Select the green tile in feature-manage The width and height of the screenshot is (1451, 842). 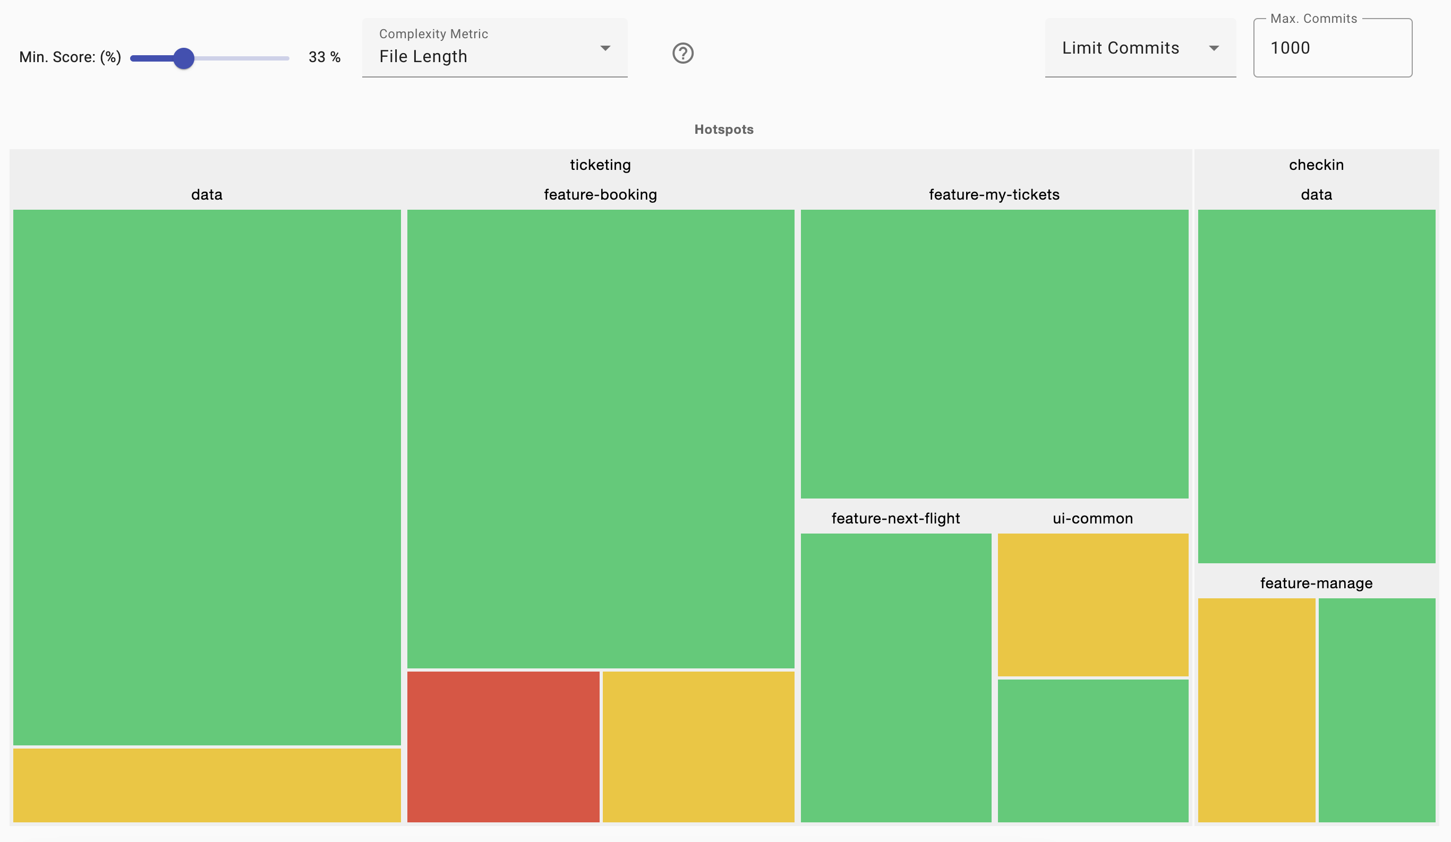click(1376, 709)
